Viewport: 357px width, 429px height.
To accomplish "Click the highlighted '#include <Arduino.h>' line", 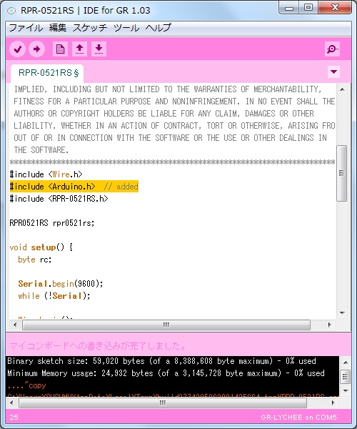I will pos(74,187).
